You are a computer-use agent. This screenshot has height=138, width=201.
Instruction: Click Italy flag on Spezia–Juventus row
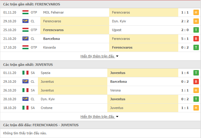pyautogui.click(x=25, y=73)
